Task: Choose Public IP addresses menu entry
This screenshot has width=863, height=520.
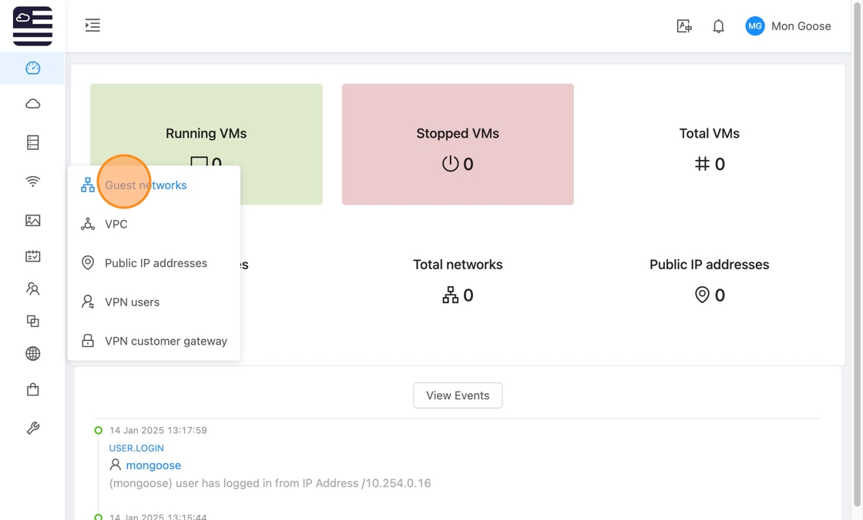Action: point(156,263)
